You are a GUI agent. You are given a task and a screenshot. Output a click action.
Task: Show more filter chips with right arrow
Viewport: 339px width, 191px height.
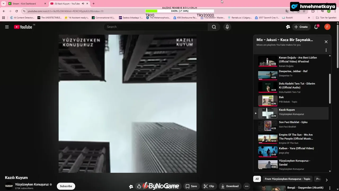327,180
